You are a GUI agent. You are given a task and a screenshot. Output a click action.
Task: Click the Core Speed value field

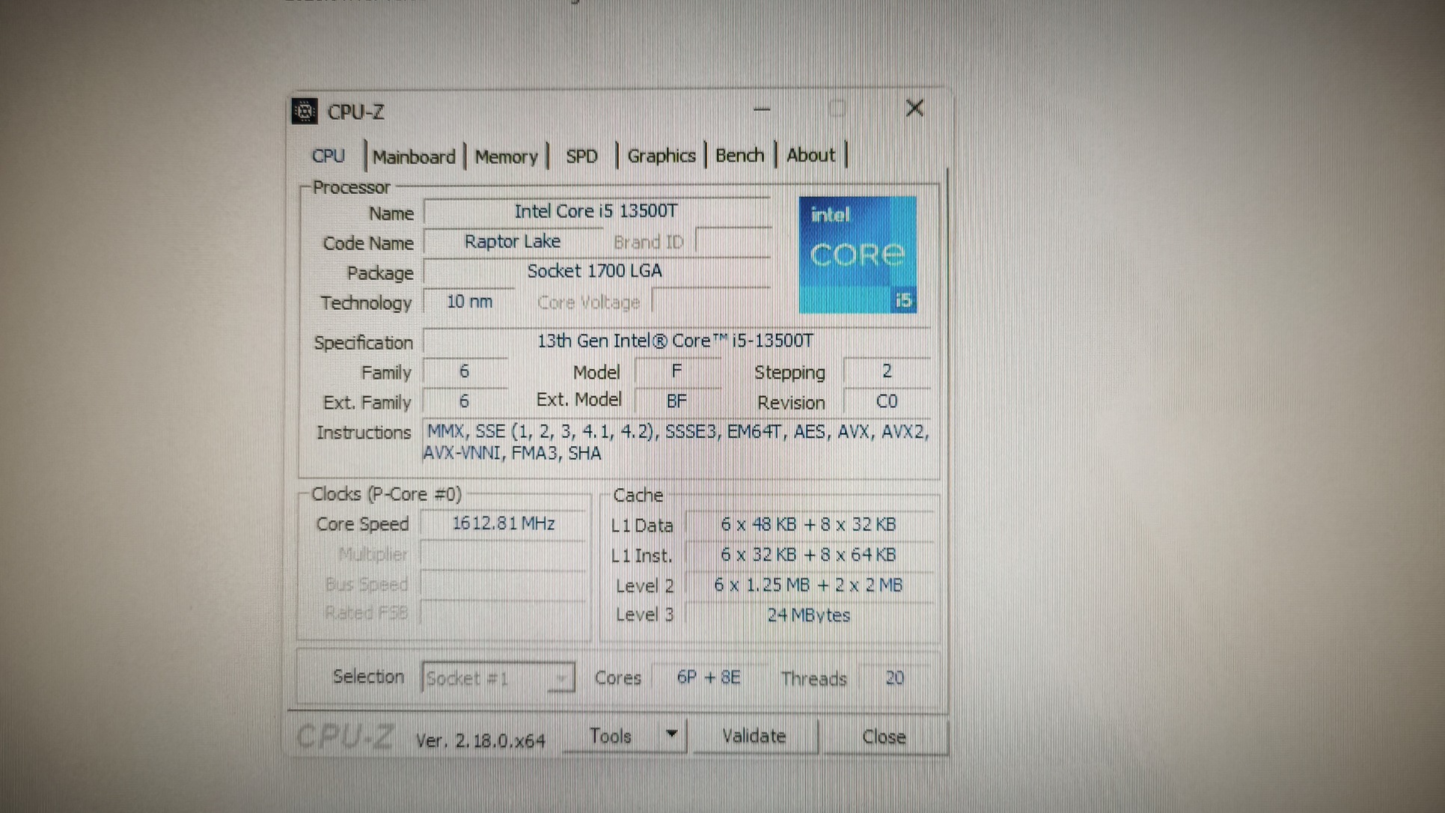(503, 523)
